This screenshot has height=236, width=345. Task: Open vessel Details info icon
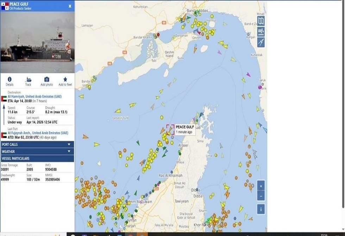click(10, 81)
